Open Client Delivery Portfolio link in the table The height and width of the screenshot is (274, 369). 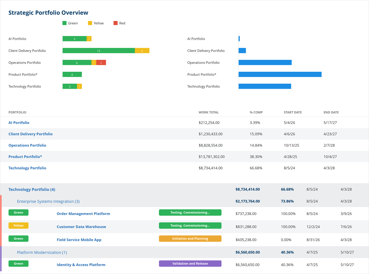(x=30, y=134)
